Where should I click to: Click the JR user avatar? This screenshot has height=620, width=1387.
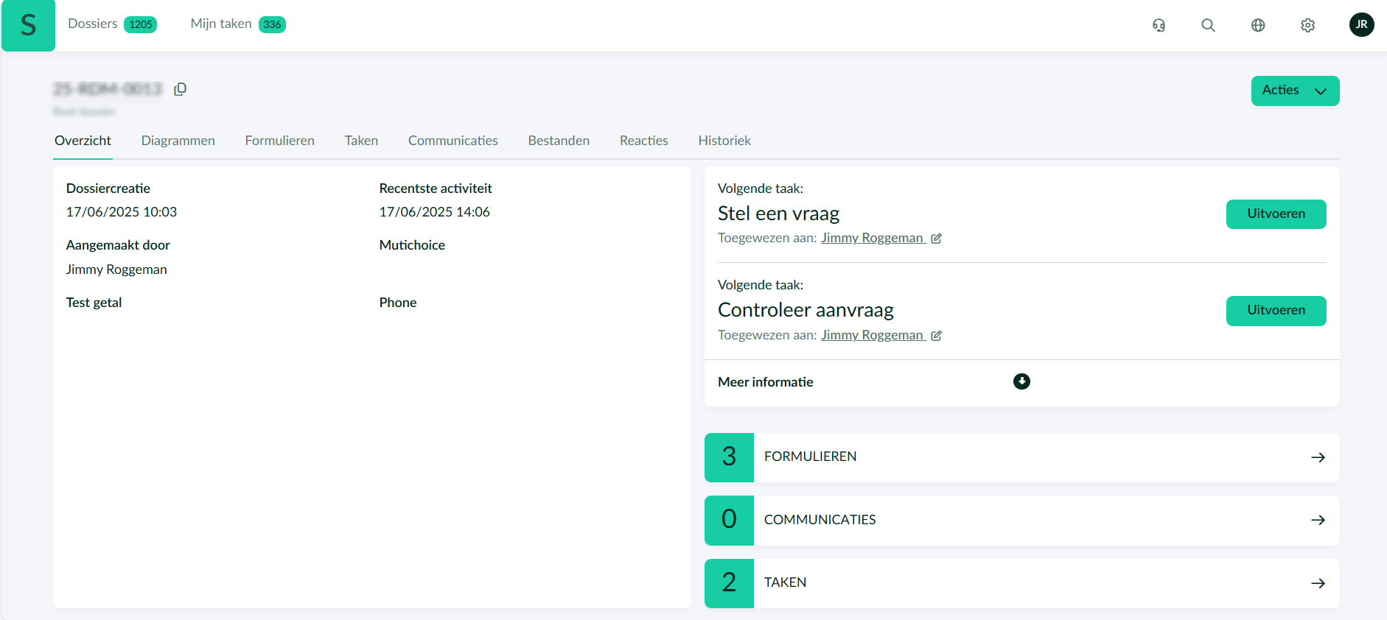coord(1361,24)
